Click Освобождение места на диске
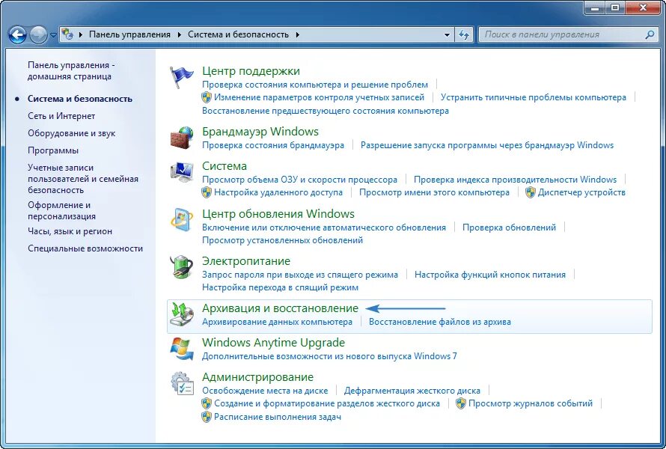 pos(265,391)
